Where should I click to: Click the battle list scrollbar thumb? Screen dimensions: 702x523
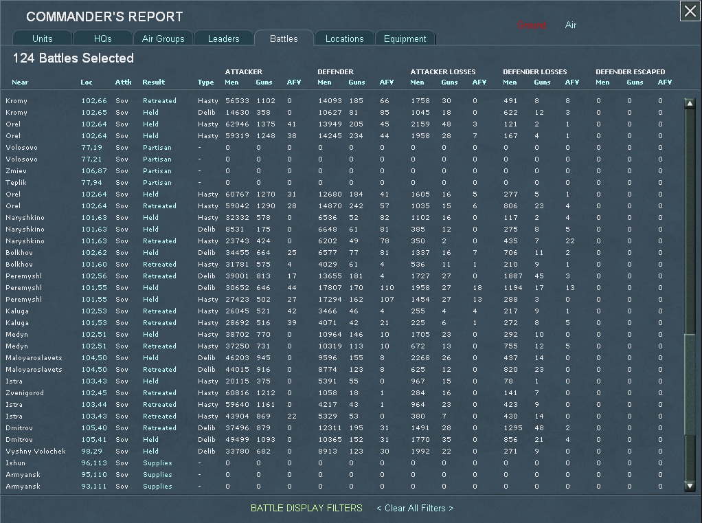(x=690, y=383)
